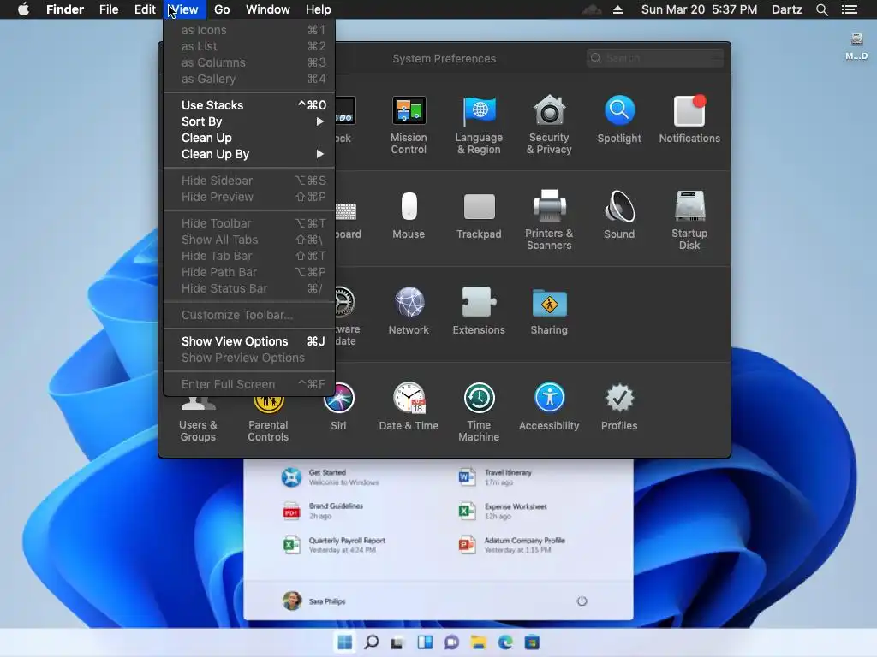This screenshot has height=657, width=877.
Task: Expand the Clean Up By submenu
Action: (x=249, y=154)
